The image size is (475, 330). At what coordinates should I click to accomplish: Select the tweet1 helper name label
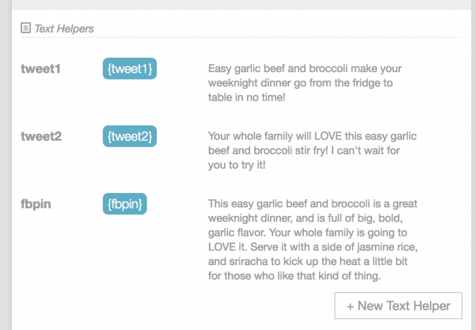click(x=40, y=69)
